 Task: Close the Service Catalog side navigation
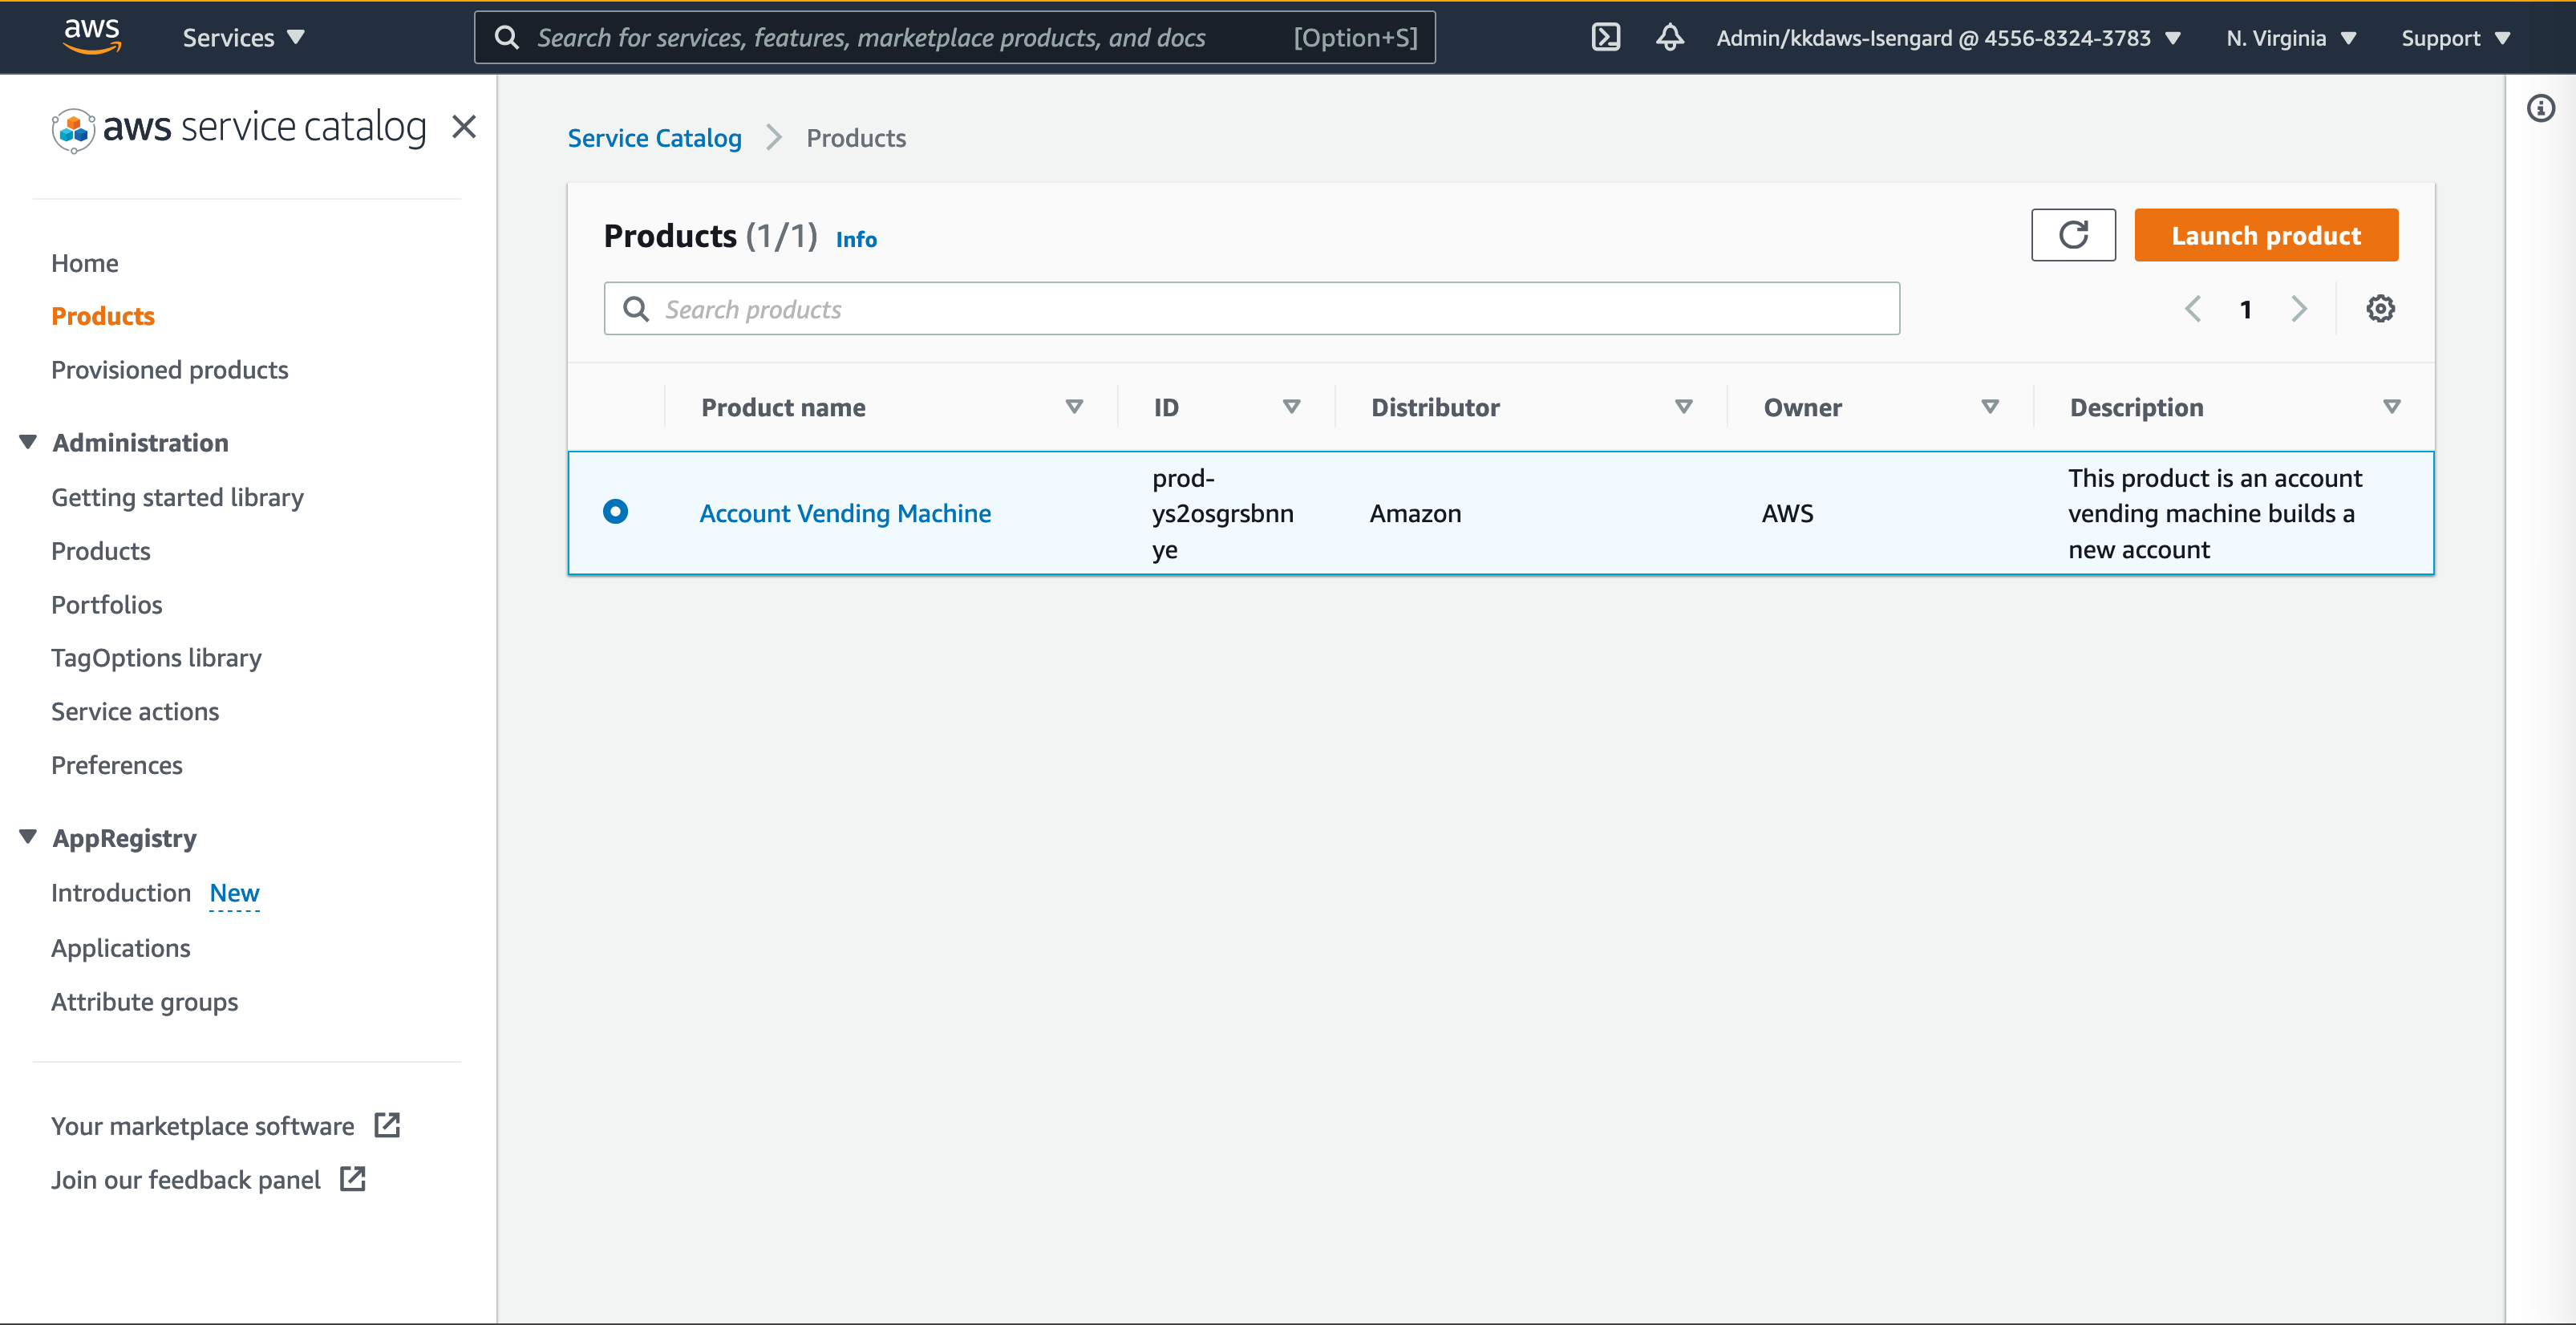(464, 127)
